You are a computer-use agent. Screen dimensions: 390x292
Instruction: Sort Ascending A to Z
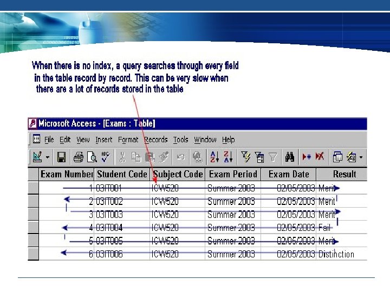click(x=214, y=157)
